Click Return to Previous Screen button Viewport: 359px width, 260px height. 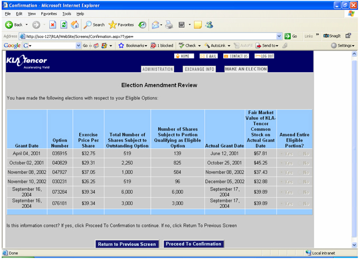(x=127, y=244)
